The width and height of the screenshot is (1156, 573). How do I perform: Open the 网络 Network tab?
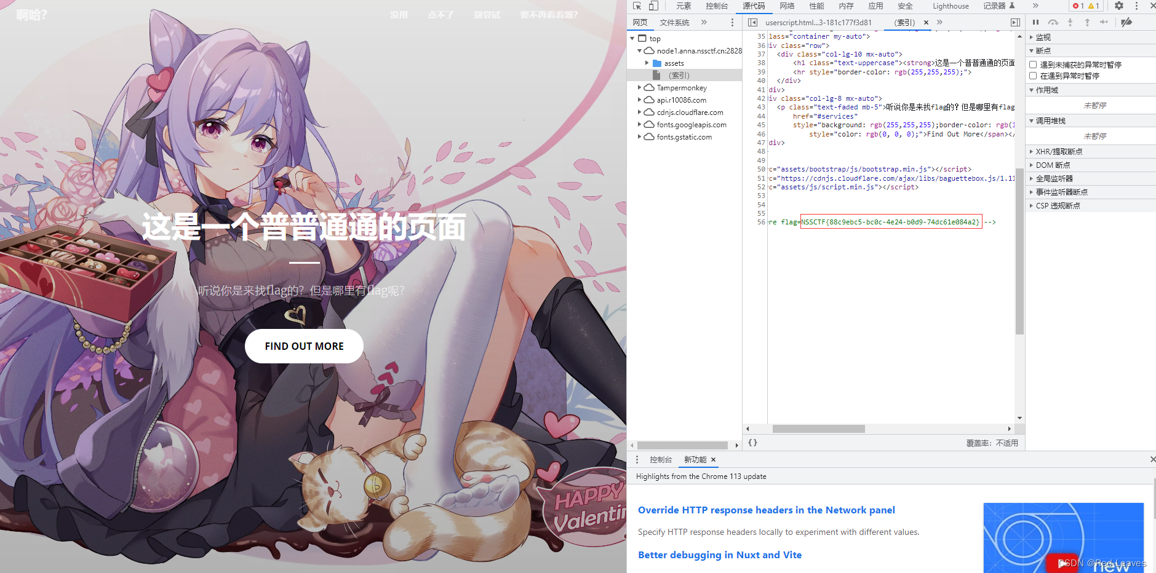tap(787, 6)
